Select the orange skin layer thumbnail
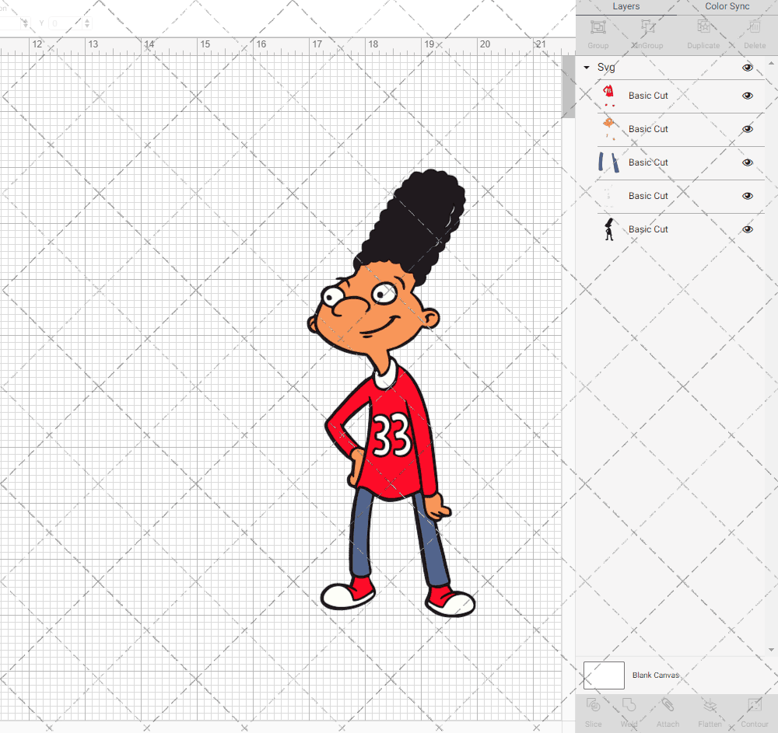778x733 pixels. (609, 129)
